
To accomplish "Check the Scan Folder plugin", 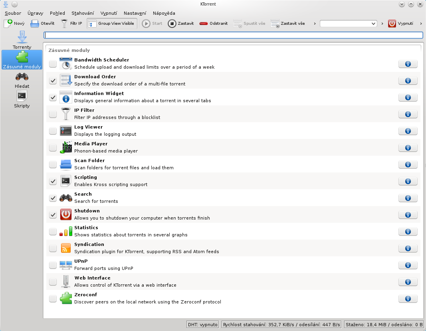I will pyautogui.click(x=53, y=165).
